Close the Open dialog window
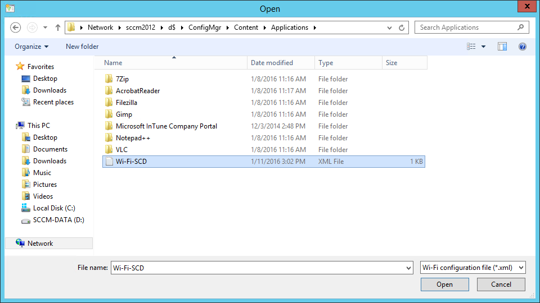Viewport: 540px width, 303px height. (527, 6)
